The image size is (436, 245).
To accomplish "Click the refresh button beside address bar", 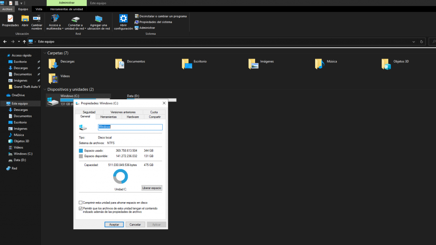I will 422,42.
